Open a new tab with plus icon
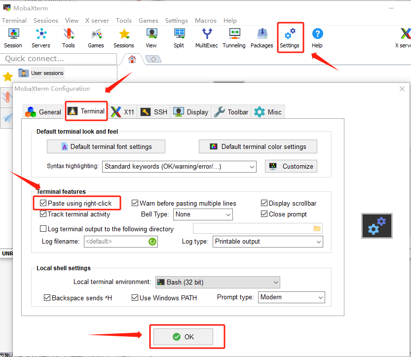 pyautogui.click(x=153, y=59)
